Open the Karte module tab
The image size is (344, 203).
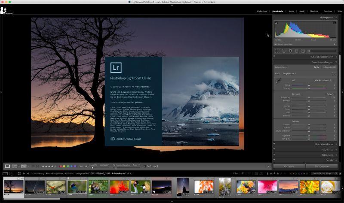pyautogui.click(x=291, y=11)
